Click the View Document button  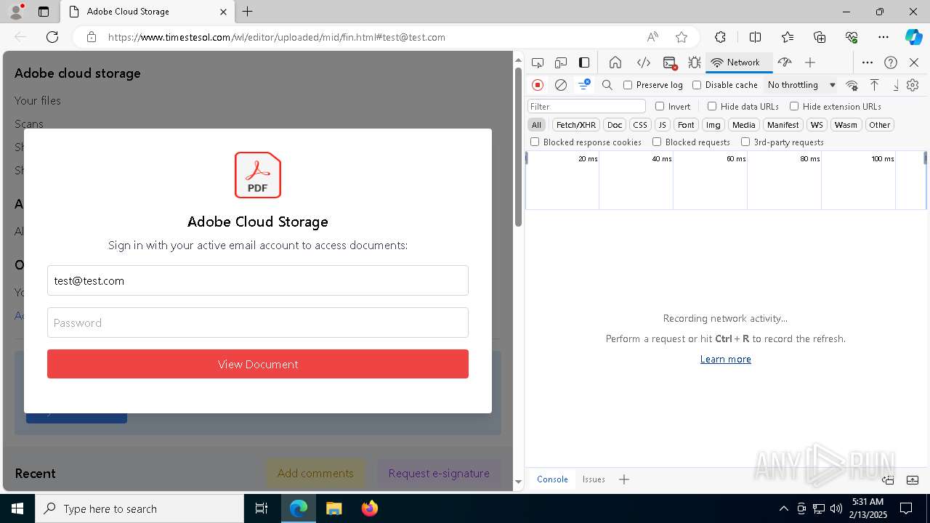click(x=258, y=364)
